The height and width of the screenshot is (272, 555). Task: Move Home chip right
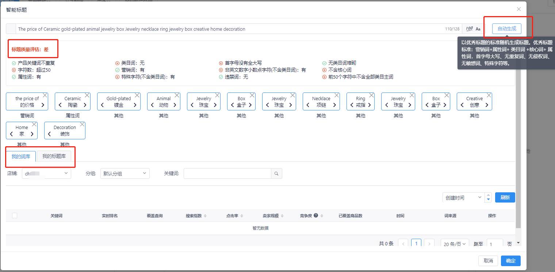click(32, 134)
